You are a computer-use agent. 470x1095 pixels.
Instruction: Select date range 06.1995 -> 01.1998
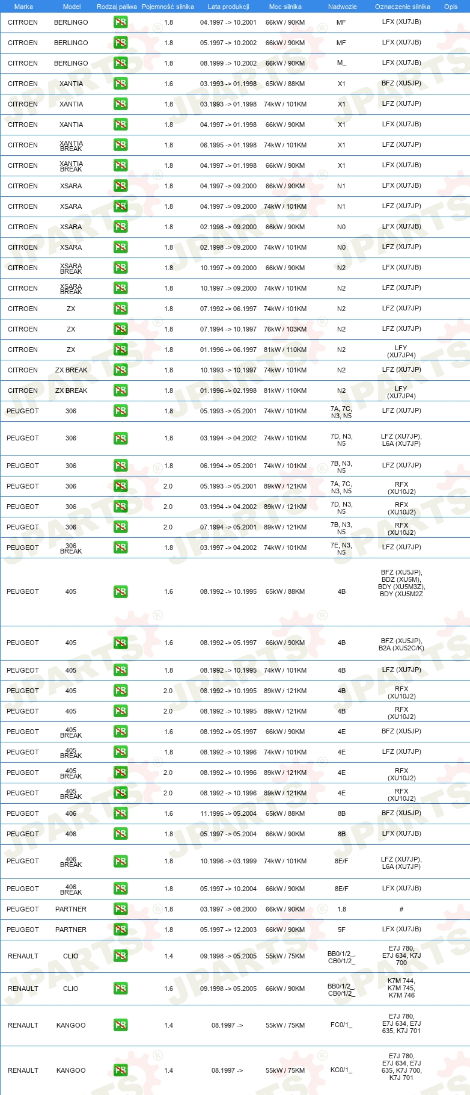point(228,145)
